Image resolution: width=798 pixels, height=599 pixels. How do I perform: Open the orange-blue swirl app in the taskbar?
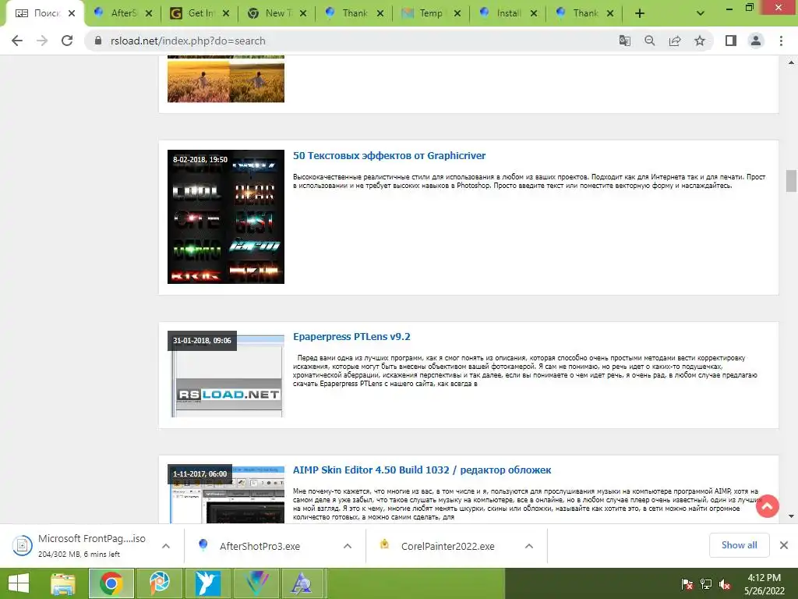tap(160, 583)
